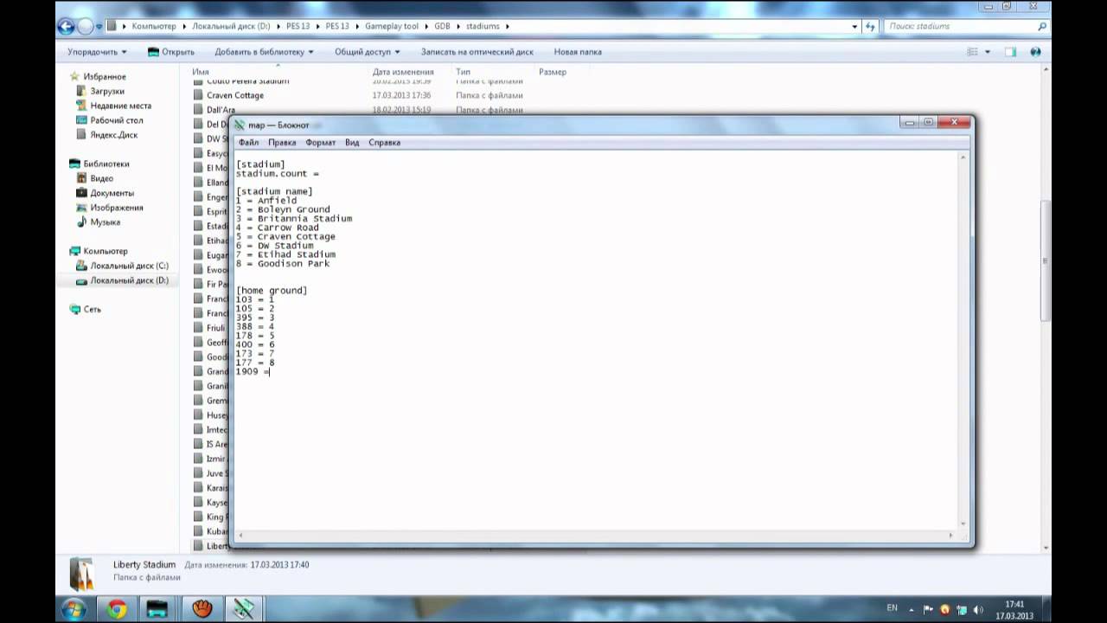Viewport: 1107px width, 623px height.
Task: Open Загрузки in the navigation pane
Action: click(106, 91)
